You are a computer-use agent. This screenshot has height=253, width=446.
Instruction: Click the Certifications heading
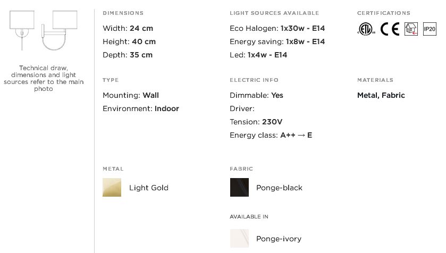pyautogui.click(x=384, y=13)
